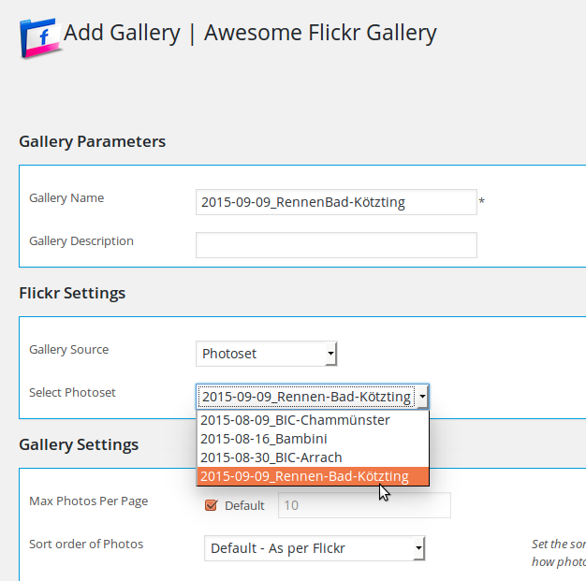Open the Gallery Source dropdown arrow
This screenshot has height=581, width=586.
coord(330,354)
